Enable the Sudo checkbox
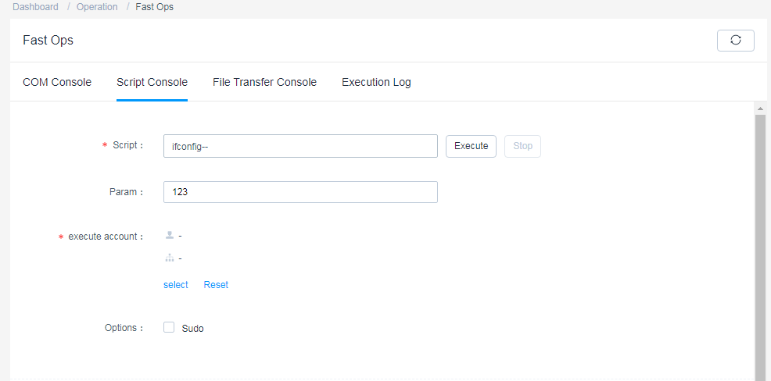 tap(169, 327)
